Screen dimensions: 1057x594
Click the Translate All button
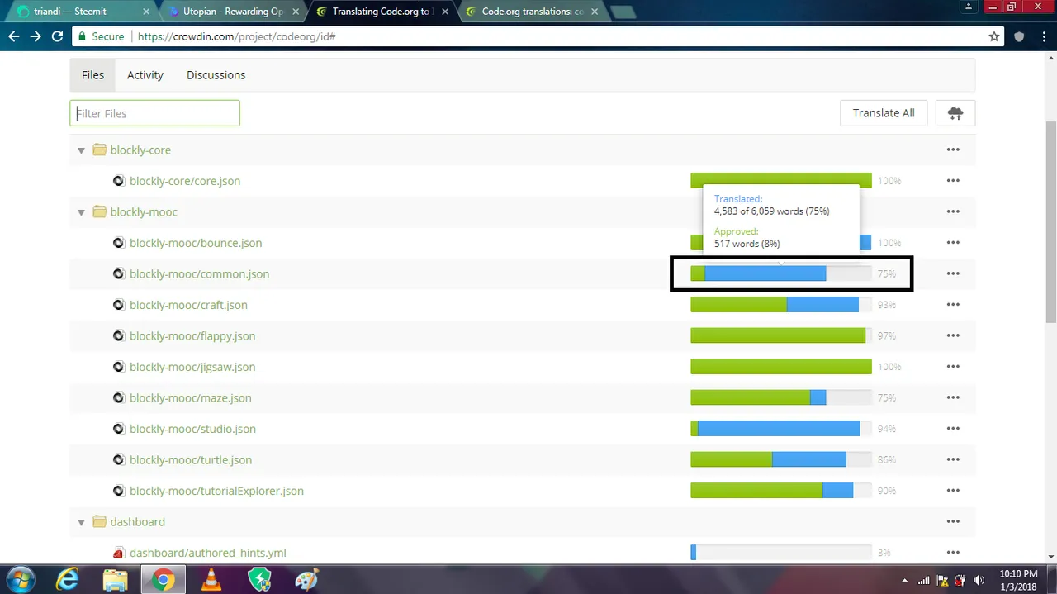click(884, 113)
